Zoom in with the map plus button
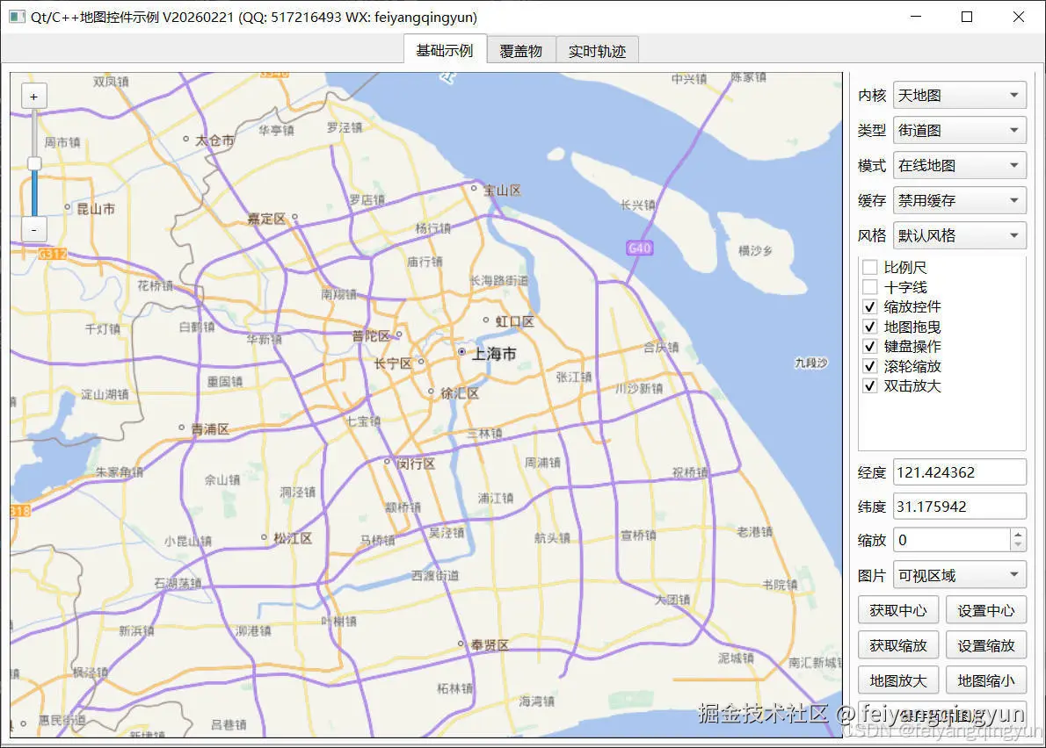Screen dimensions: 1046x748 tap(34, 97)
